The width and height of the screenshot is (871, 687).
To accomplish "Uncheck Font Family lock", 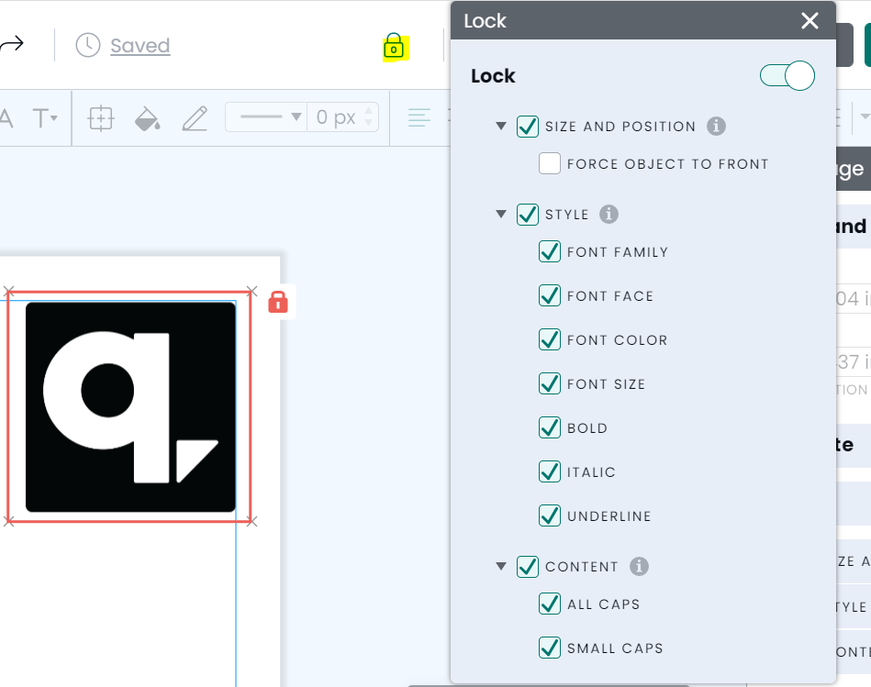I will point(550,251).
